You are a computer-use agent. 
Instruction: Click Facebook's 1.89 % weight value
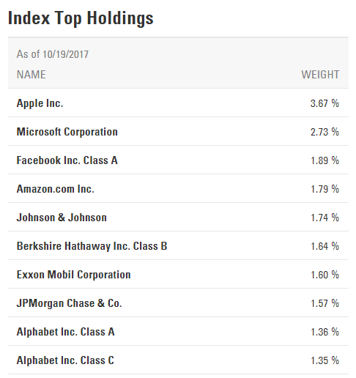(x=325, y=160)
